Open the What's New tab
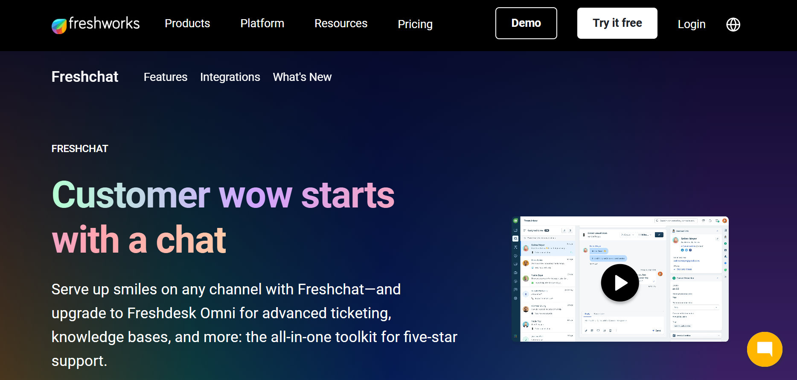797x380 pixels. point(302,77)
